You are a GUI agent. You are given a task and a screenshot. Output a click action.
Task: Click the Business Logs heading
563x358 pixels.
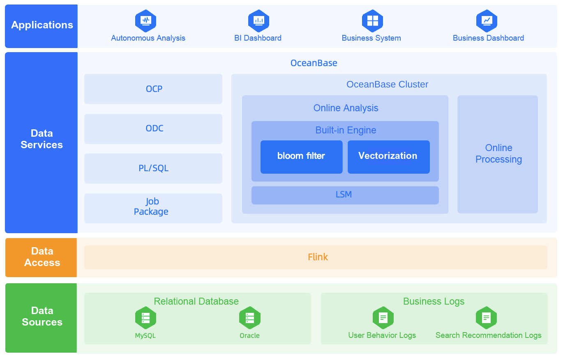[x=434, y=301]
